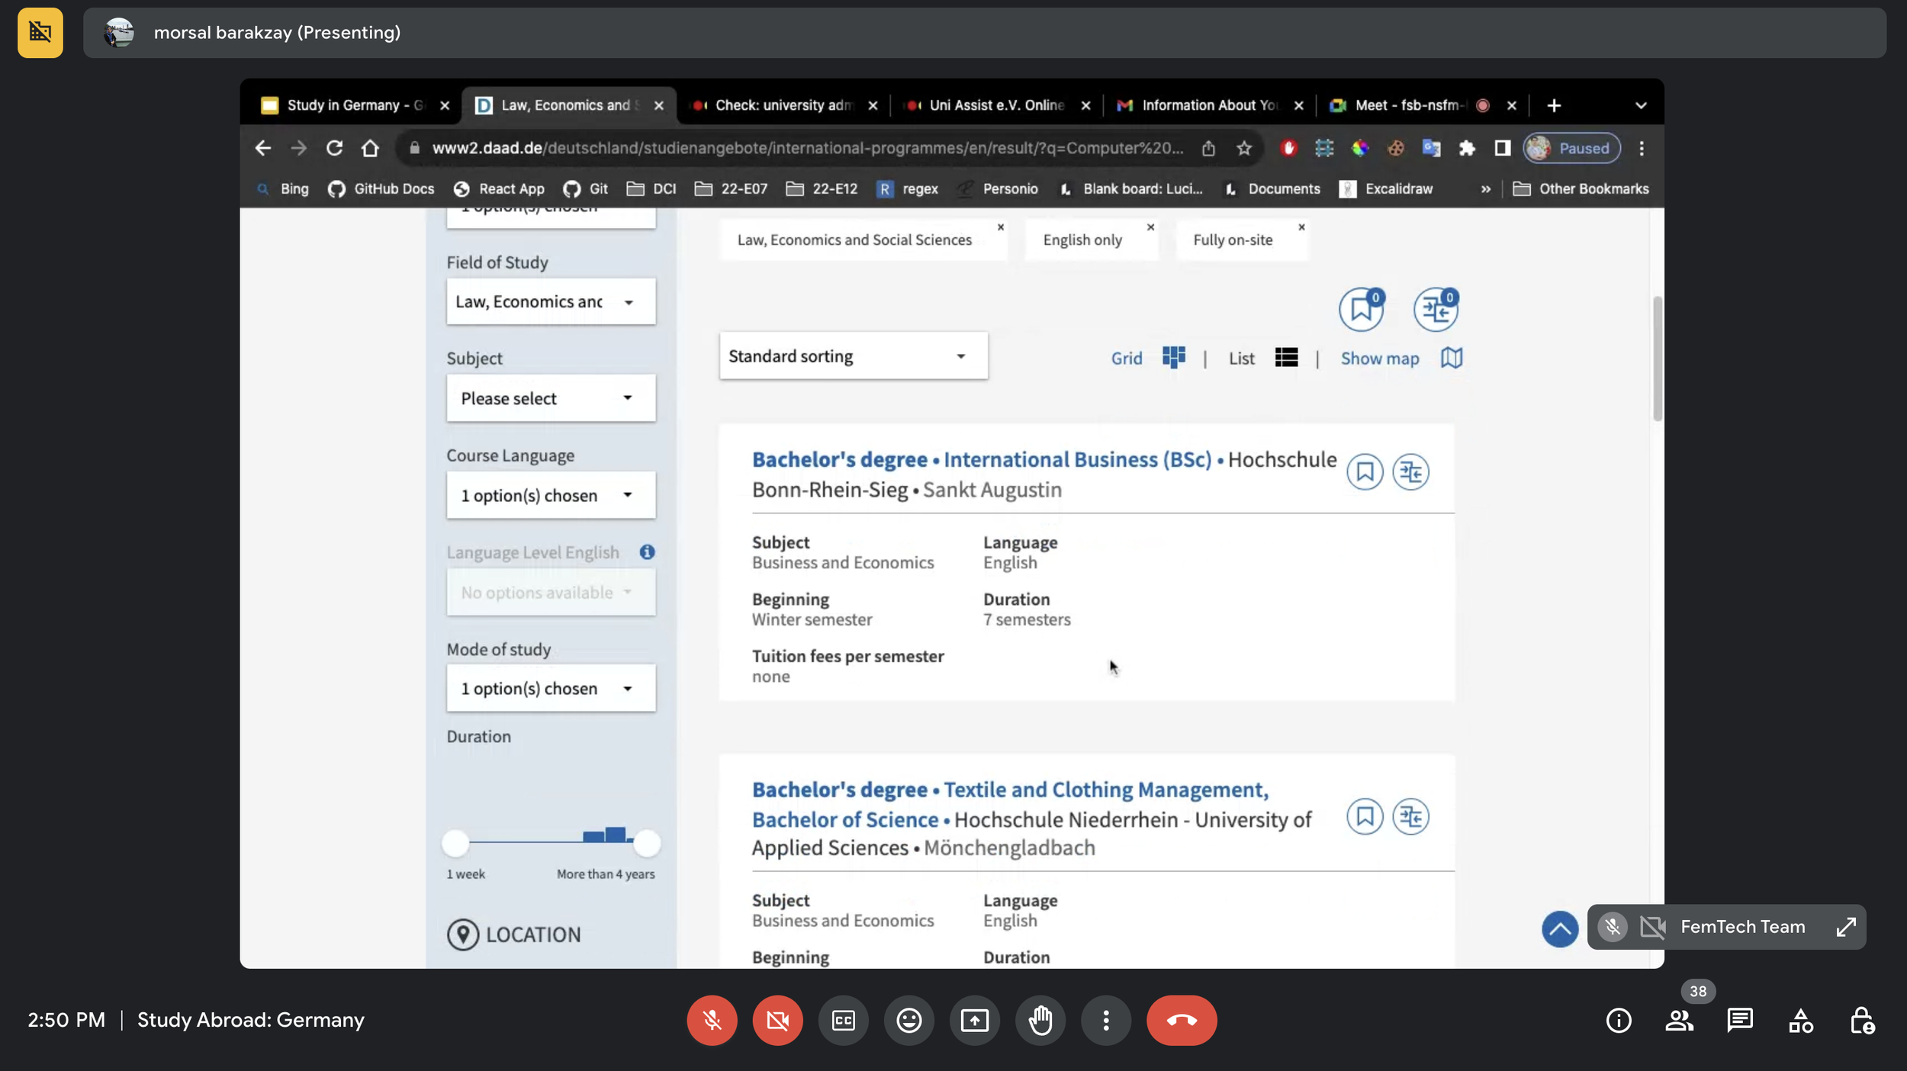
Task: Expand the Standard sorting dropdown
Action: 853,356
